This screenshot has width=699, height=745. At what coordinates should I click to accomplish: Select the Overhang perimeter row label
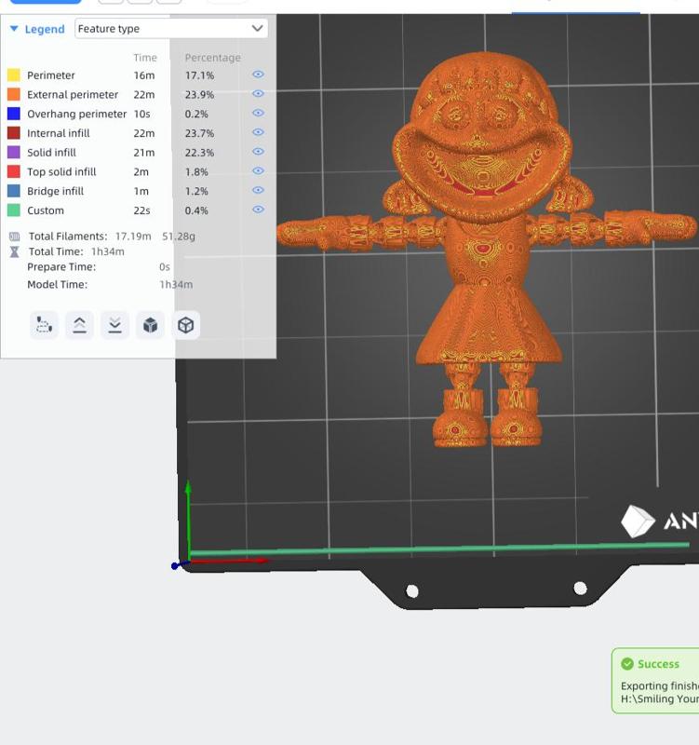77,114
